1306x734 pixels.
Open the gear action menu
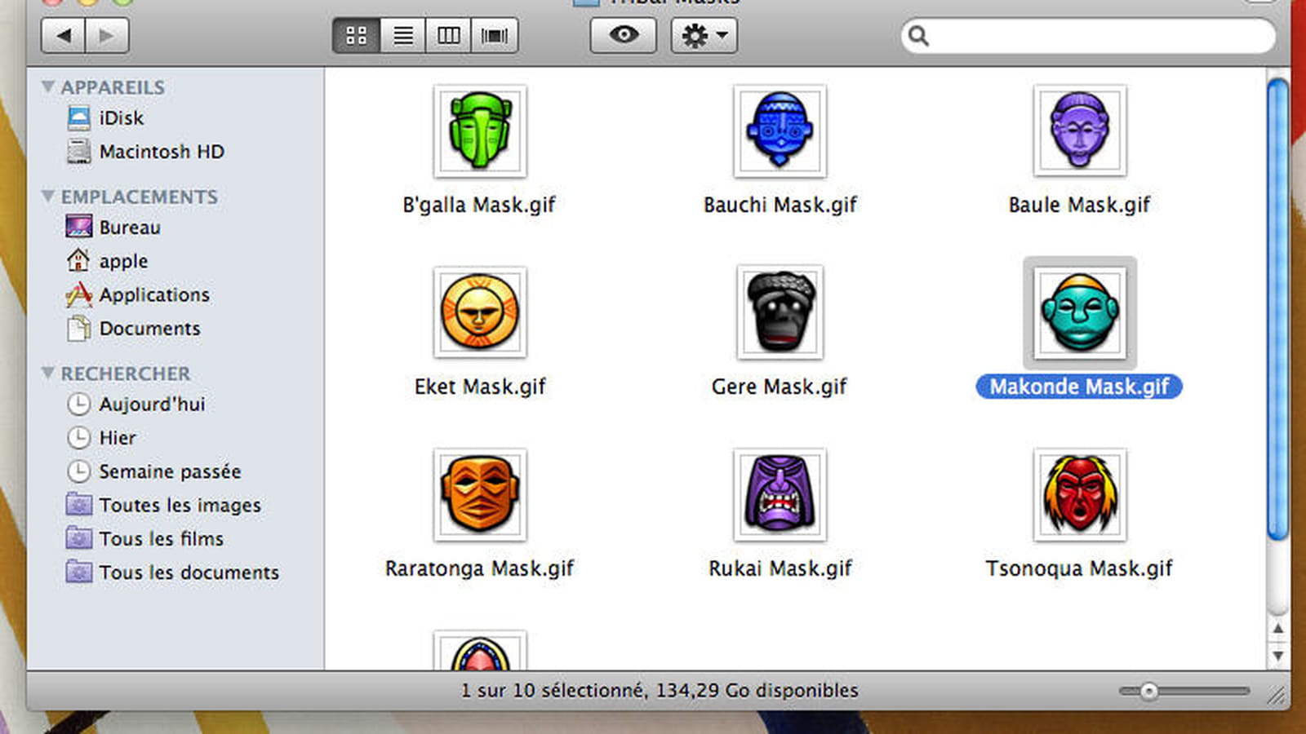(x=704, y=36)
